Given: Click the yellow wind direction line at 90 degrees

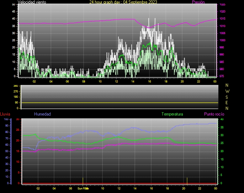Looking at the screenshot, I should pos(120,103).
